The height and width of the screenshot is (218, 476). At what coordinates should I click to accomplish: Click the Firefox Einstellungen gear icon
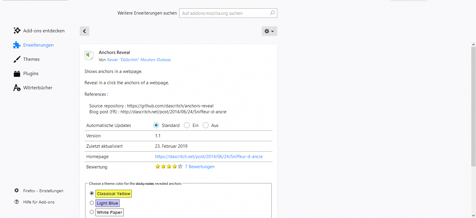17,190
